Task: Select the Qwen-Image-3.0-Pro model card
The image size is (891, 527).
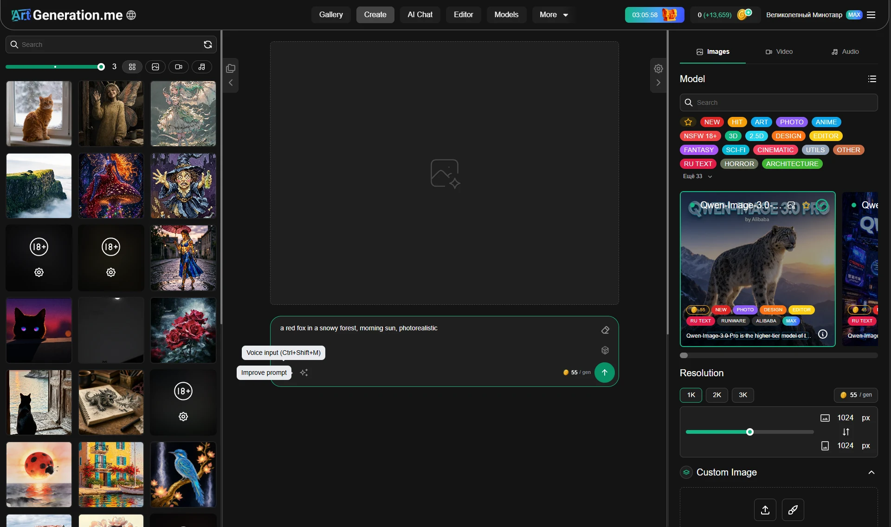Action: point(758,269)
